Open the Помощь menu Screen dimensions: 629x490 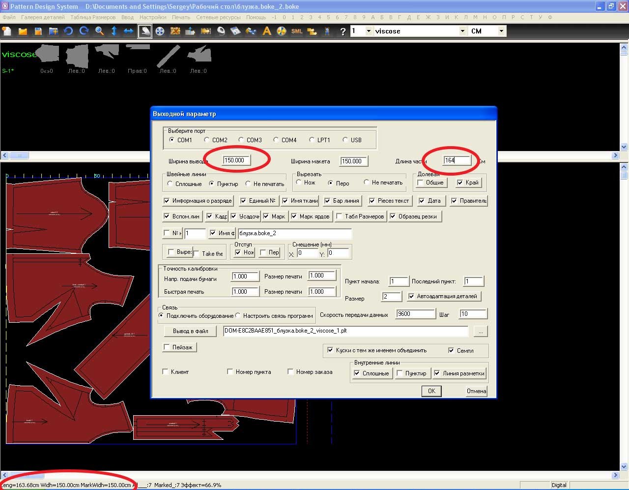coord(256,17)
